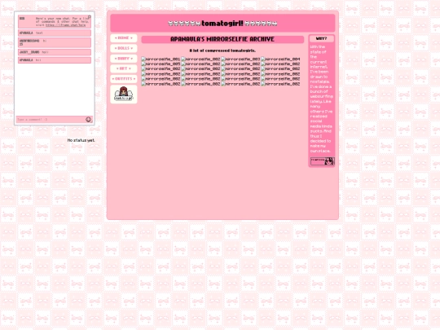
Task: Click the APANAULA'S MIRRORSELFIE ARCHIVE heading
Action: click(222, 39)
